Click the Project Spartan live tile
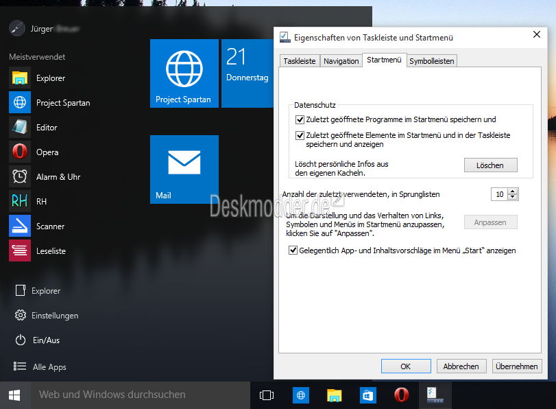This screenshot has width=556, height=409. [x=184, y=73]
